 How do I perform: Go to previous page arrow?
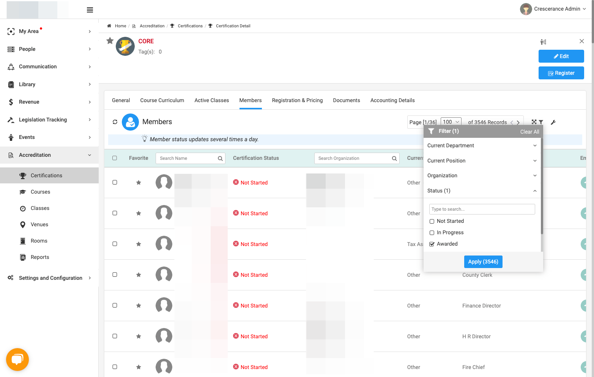point(512,122)
